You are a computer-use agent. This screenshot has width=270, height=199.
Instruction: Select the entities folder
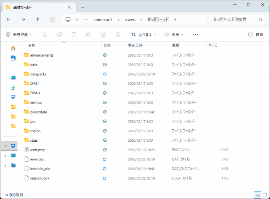point(36,103)
